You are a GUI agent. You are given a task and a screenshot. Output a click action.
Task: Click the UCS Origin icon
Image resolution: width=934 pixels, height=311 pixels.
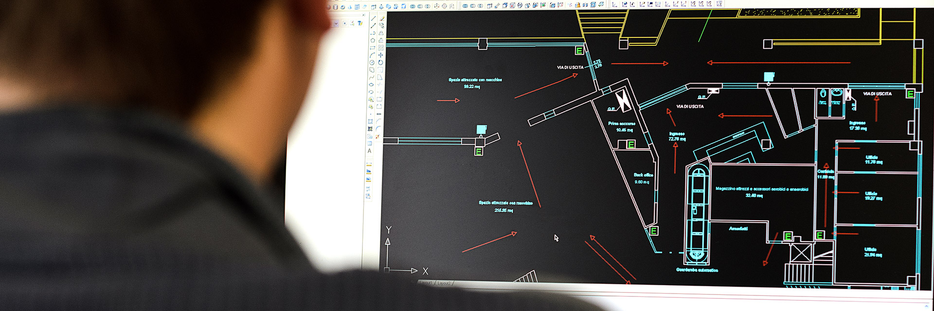point(667,4)
